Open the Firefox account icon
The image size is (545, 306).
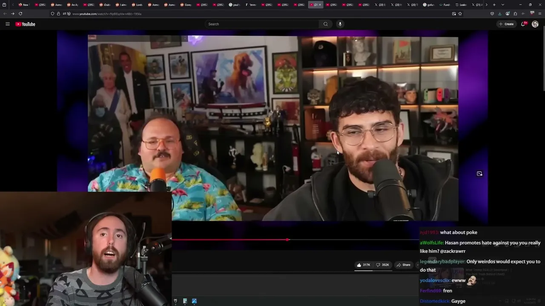pos(508,14)
